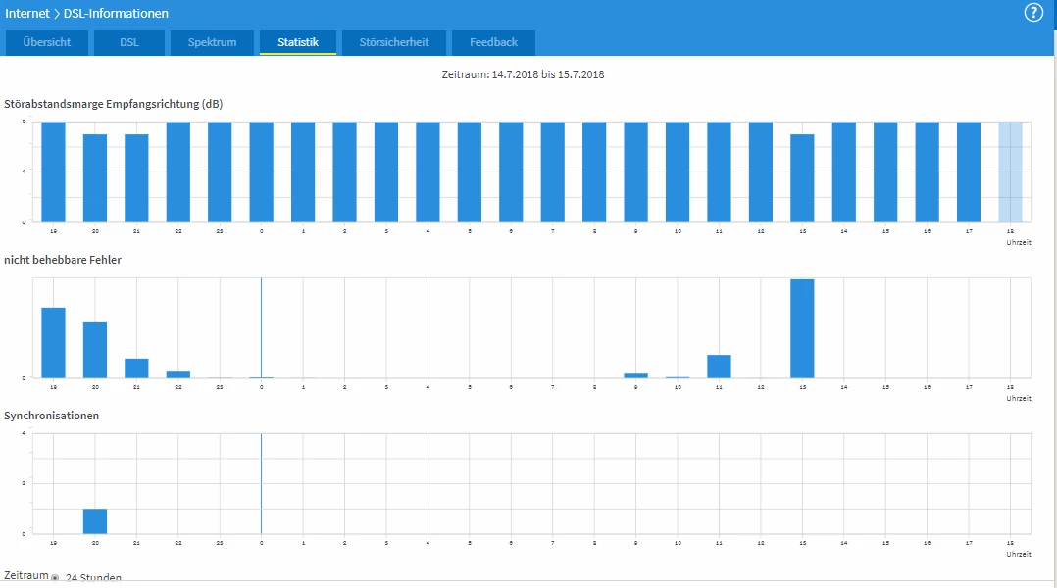Select the Statistik tab

(298, 42)
